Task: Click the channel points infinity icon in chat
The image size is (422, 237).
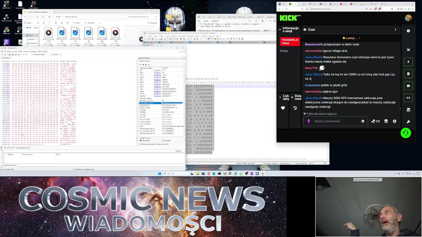Action: (x=376, y=121)
